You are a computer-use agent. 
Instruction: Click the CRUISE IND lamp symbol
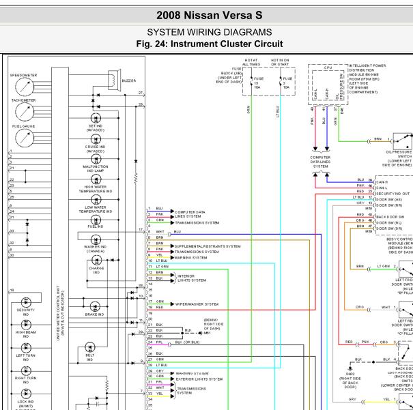tap(96, 139)
